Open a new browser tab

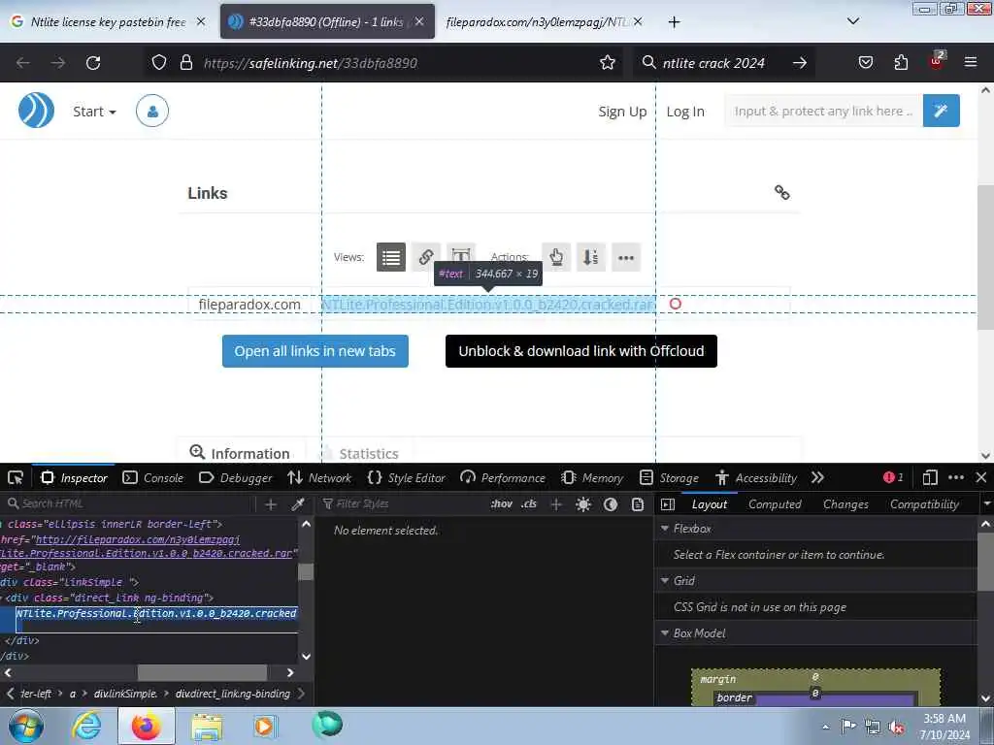[x=674, y=22]
